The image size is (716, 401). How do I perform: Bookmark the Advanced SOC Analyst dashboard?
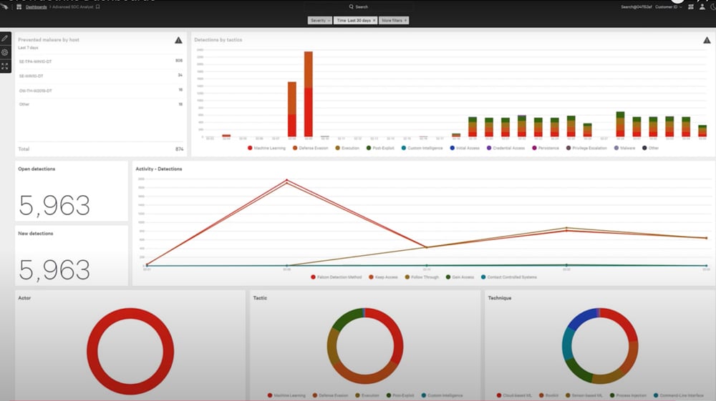[x=97, y=6]
